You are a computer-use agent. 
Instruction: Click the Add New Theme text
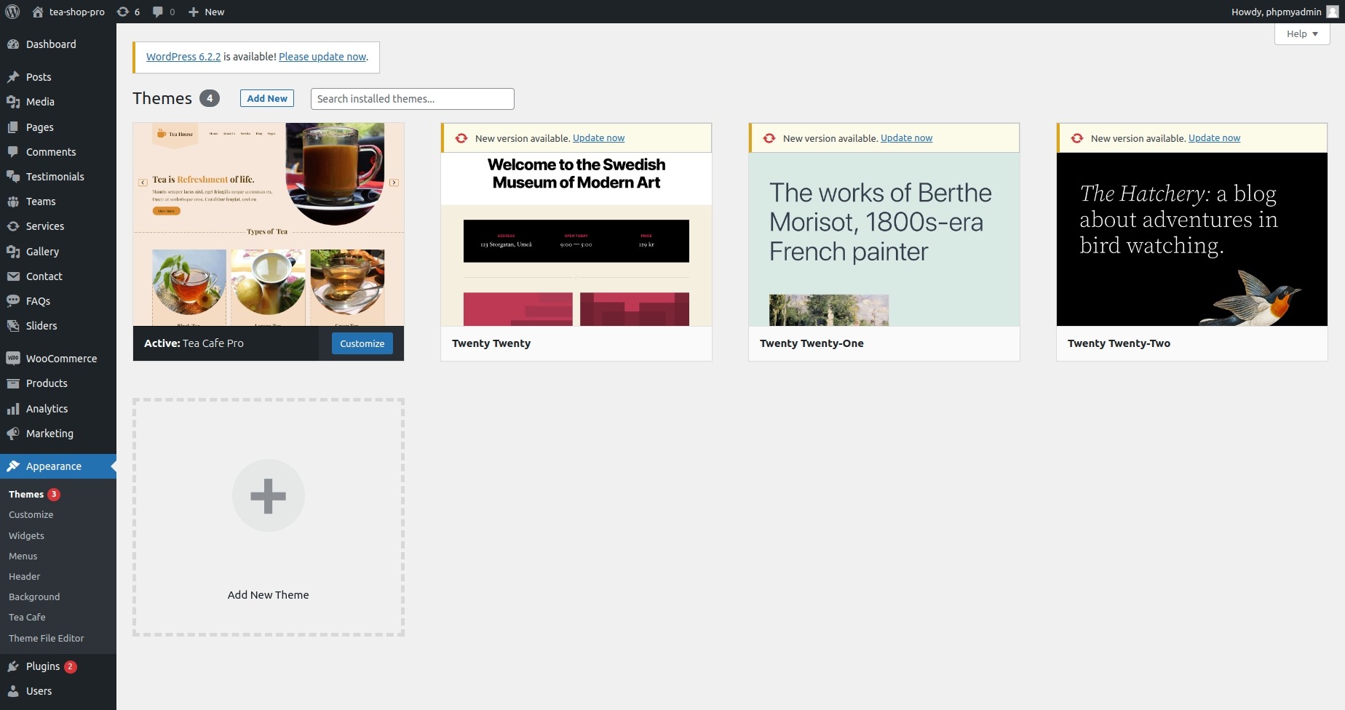click(268, 595)
